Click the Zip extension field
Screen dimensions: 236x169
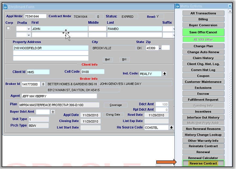pyautogui.click(x=166, y=48)
